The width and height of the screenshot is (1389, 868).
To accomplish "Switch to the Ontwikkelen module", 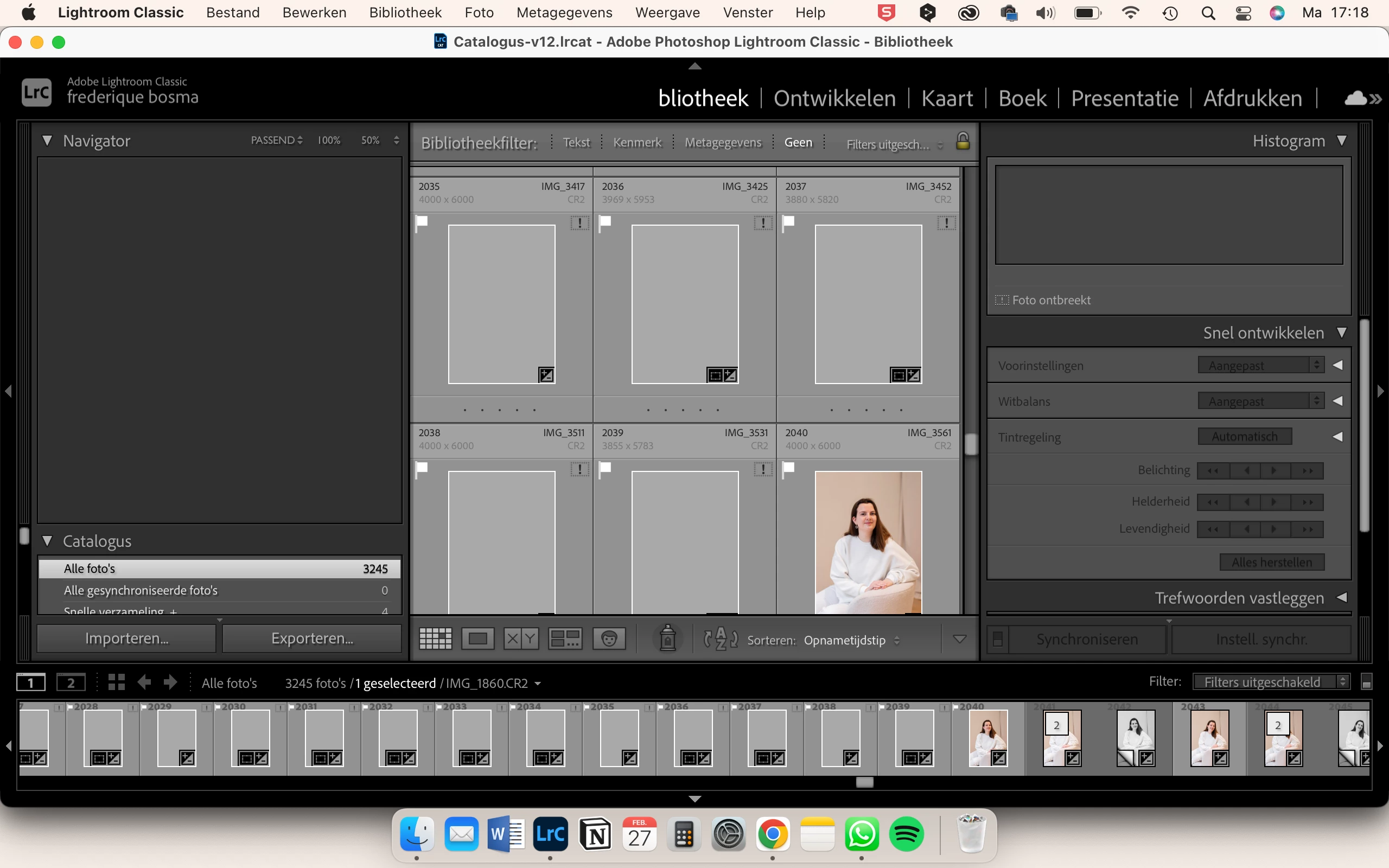I will click(834, 98).
